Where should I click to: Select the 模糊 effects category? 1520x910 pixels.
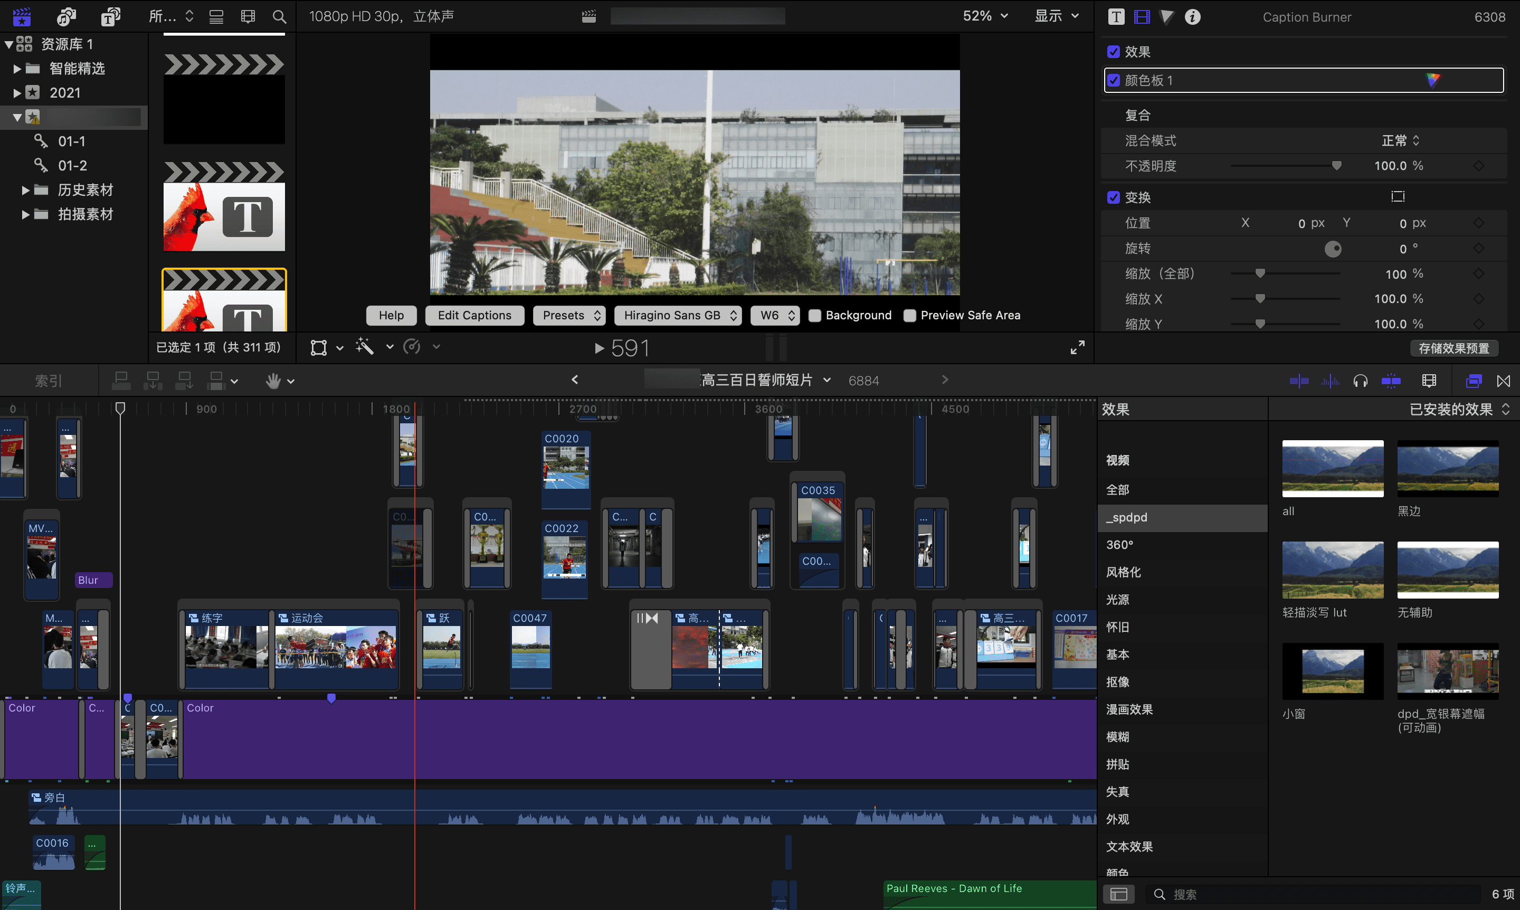click(x=1117, y=736)
